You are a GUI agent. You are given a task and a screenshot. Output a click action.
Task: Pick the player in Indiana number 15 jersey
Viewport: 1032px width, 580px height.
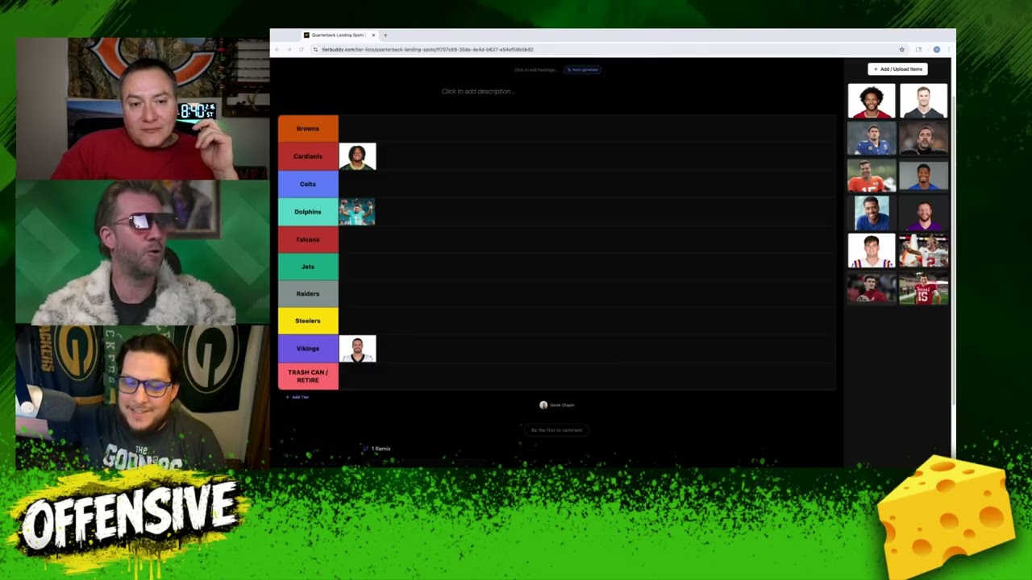pos(924,288)
